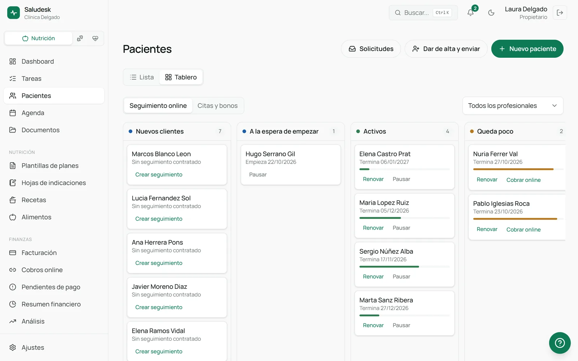This screenshot has height=361, width=578.
Task: Open Documentos in the sidebar
Action: 54,130
